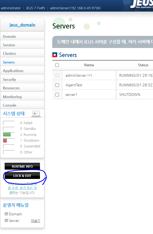
Task: Click the red Shutdown status bar
Action: [5, 141]
